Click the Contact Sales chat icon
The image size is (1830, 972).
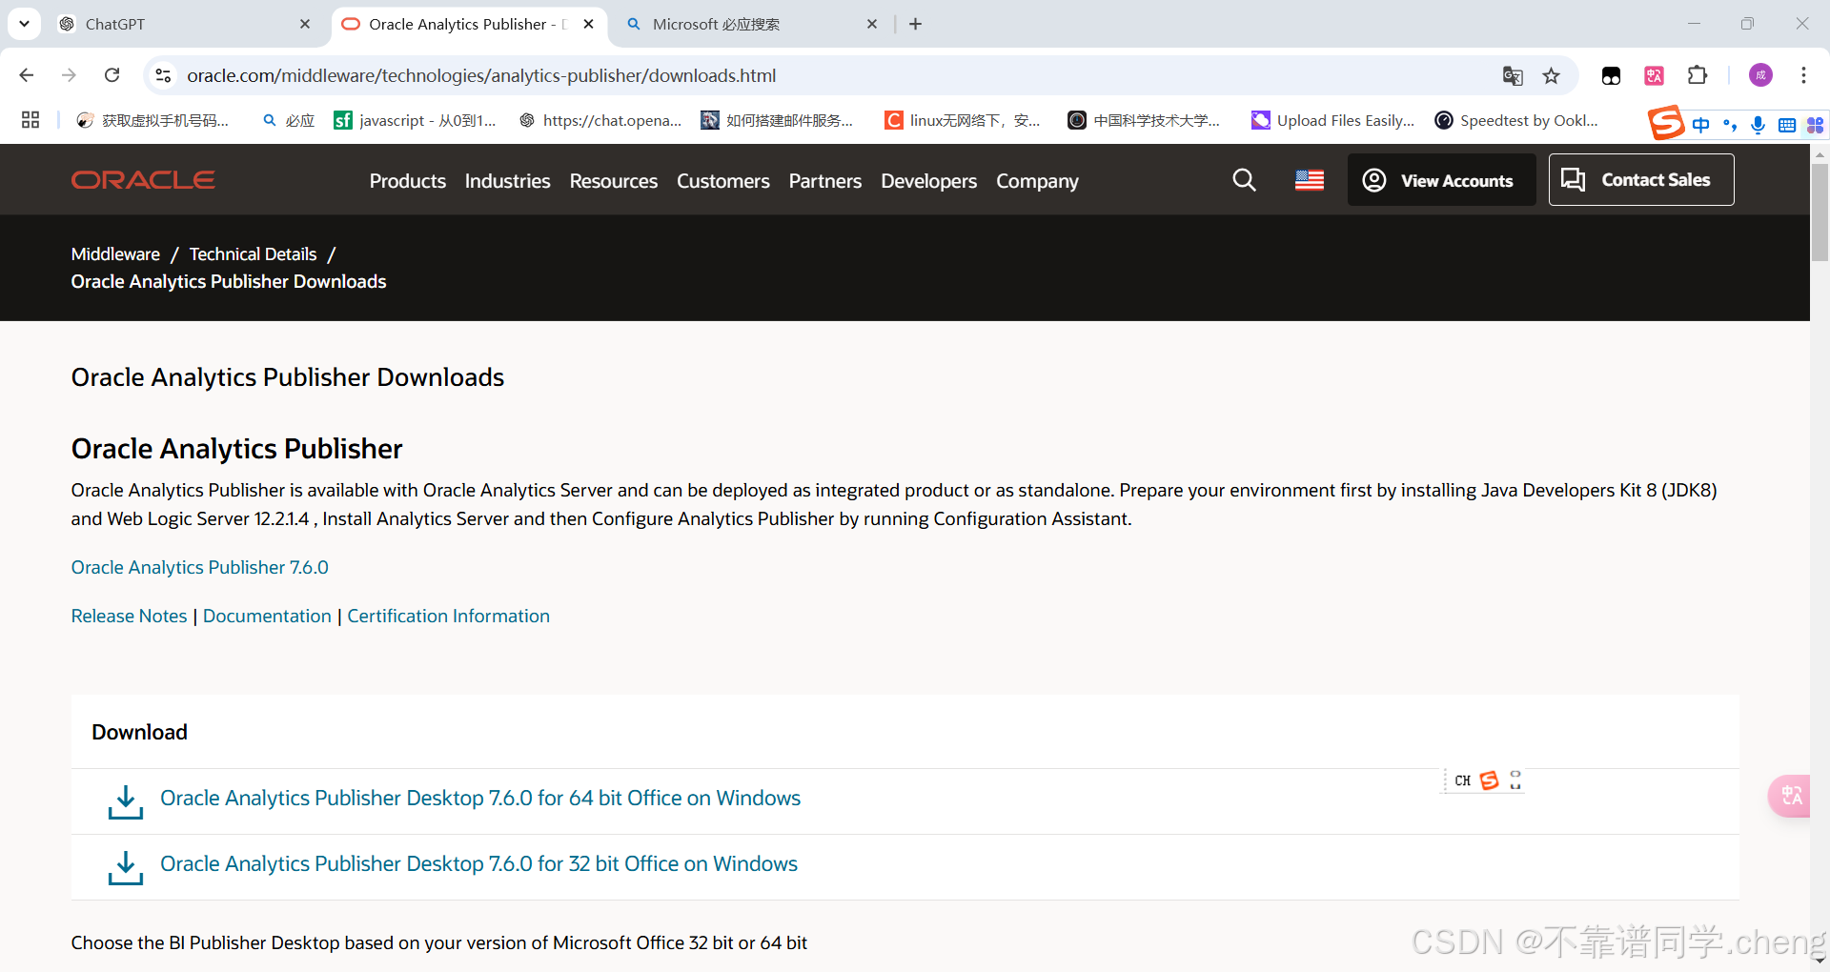[1573, 179]
